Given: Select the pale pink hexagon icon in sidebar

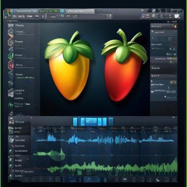Looking at the screenshot, I should [x=11, y=42].
